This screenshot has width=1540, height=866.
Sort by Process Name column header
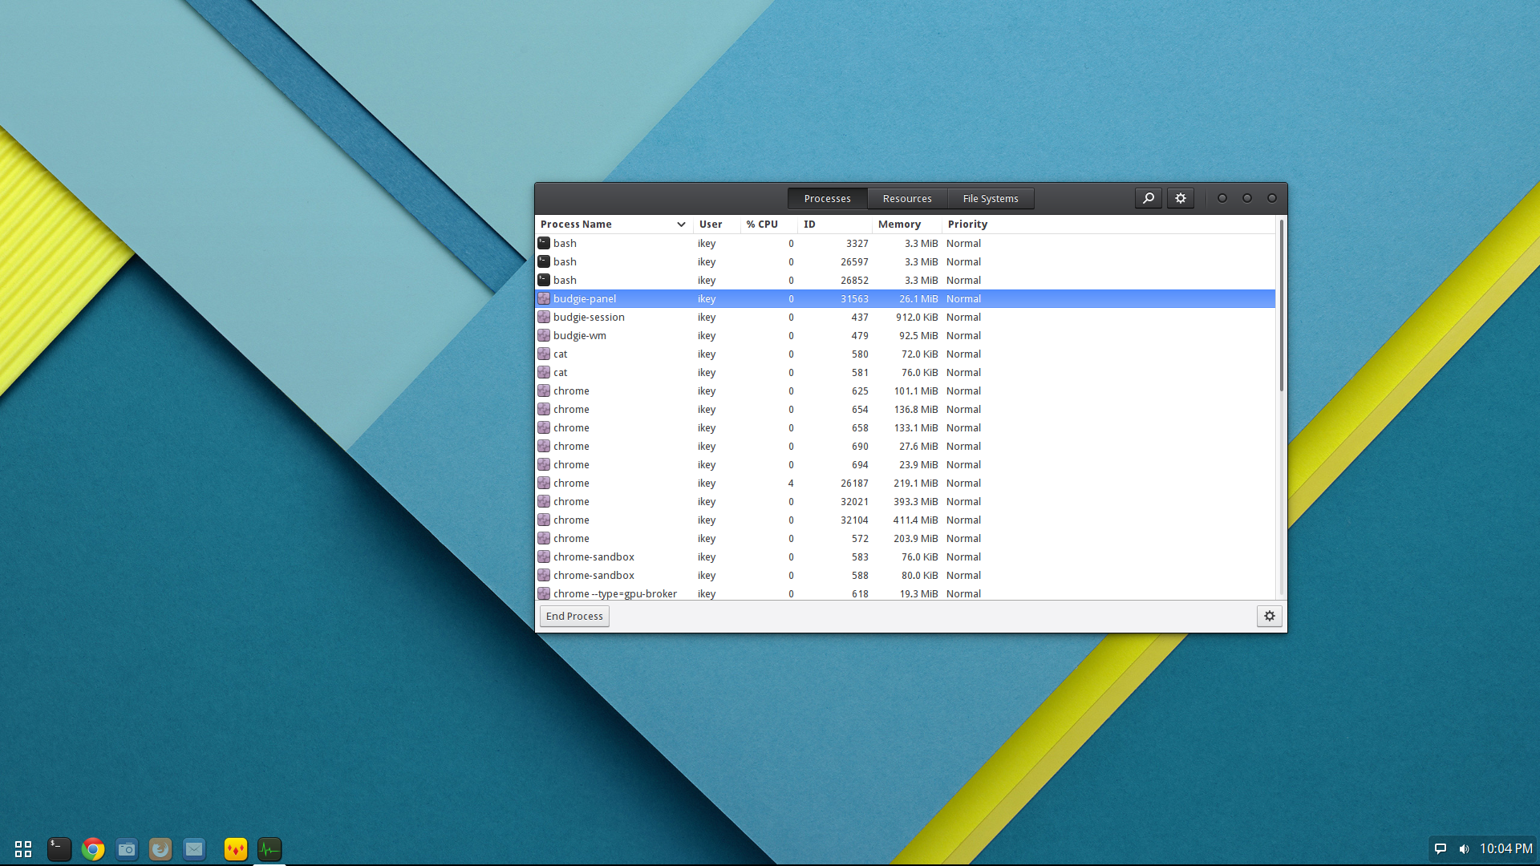(x=614, y=225)
